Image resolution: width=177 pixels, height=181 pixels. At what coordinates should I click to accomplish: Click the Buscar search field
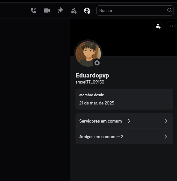(x=135, y=10)
